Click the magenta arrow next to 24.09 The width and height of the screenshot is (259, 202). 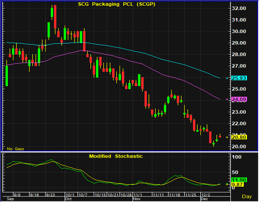(x=227, y=99)
